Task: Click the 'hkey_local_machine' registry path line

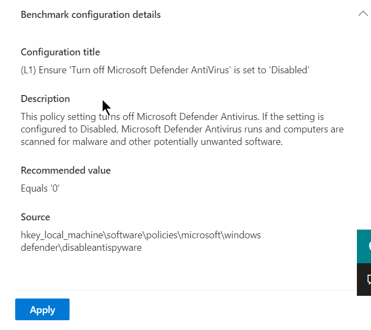Action: [141, 235]
